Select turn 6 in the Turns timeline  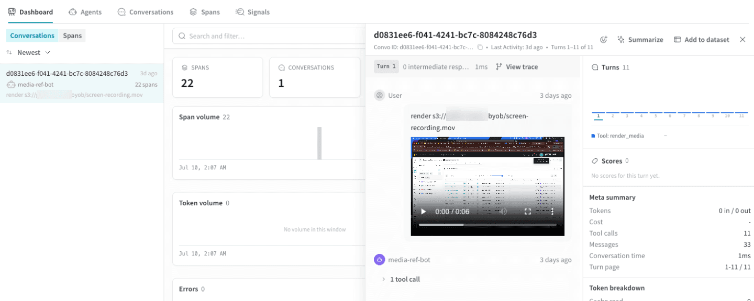coord(670,115)
